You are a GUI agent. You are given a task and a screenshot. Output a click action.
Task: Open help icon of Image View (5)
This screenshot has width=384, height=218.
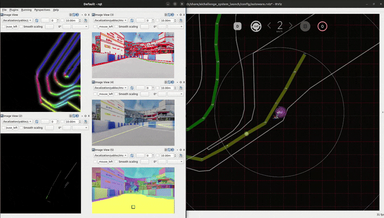coord(173,150)
